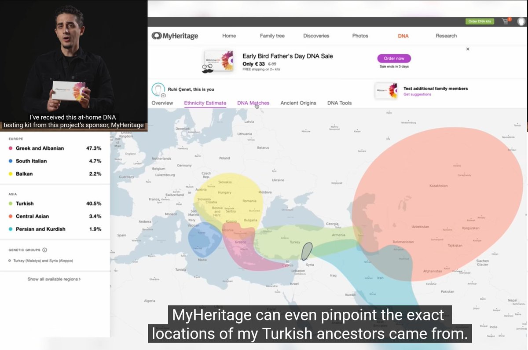The image size is (528, 350).
Task: Open the DNA menu
Action: (x=403, y=36)
